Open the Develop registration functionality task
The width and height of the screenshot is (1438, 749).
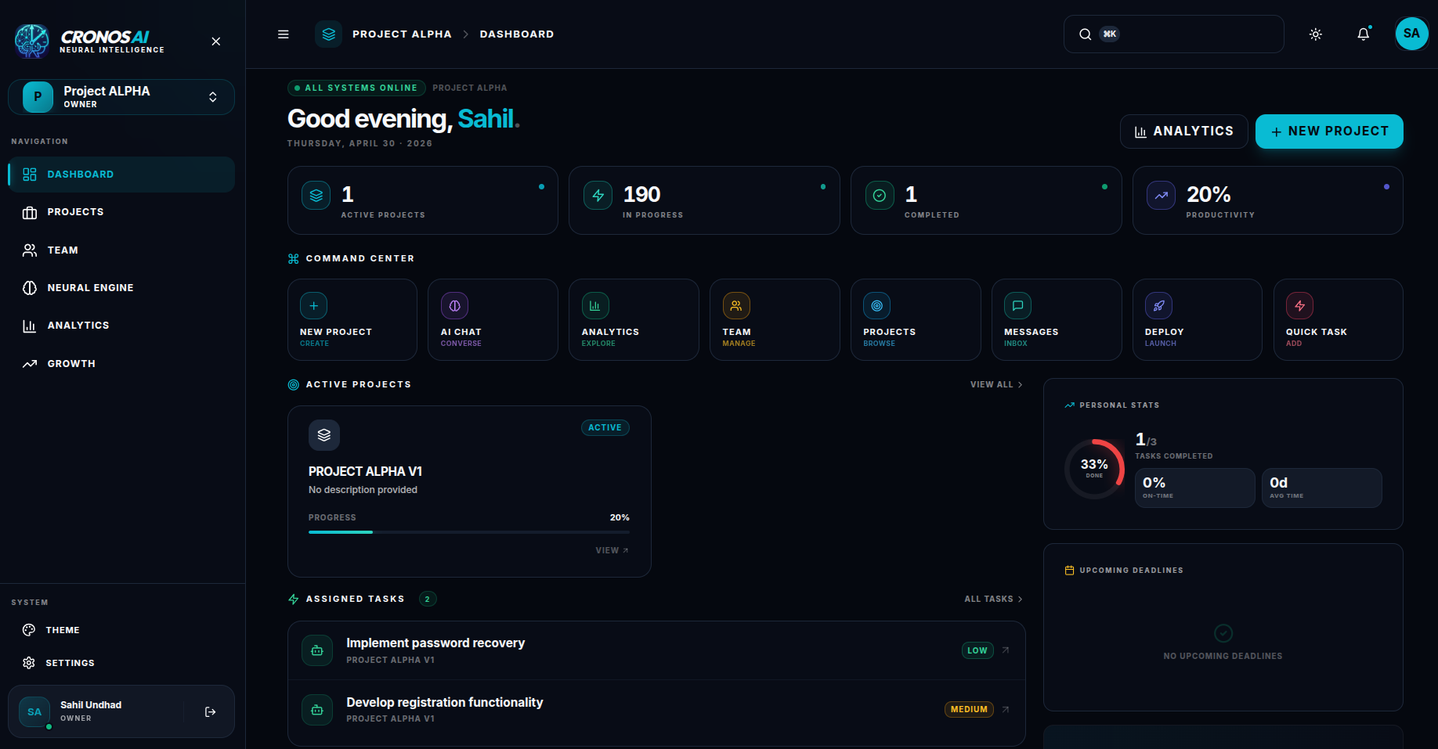coord(656,710)
